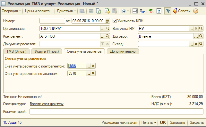Click the first grayed toolbar icon after Действия
The width and height of the screenshot is (206, 127).
[82, 11]
